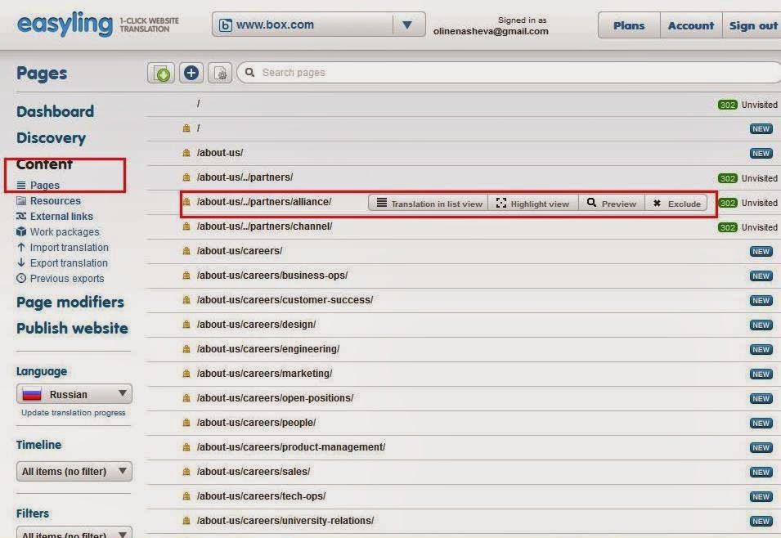
Task: Click lock icon next to /about-us/careers/sales/
Action: (x=186, y=471)
